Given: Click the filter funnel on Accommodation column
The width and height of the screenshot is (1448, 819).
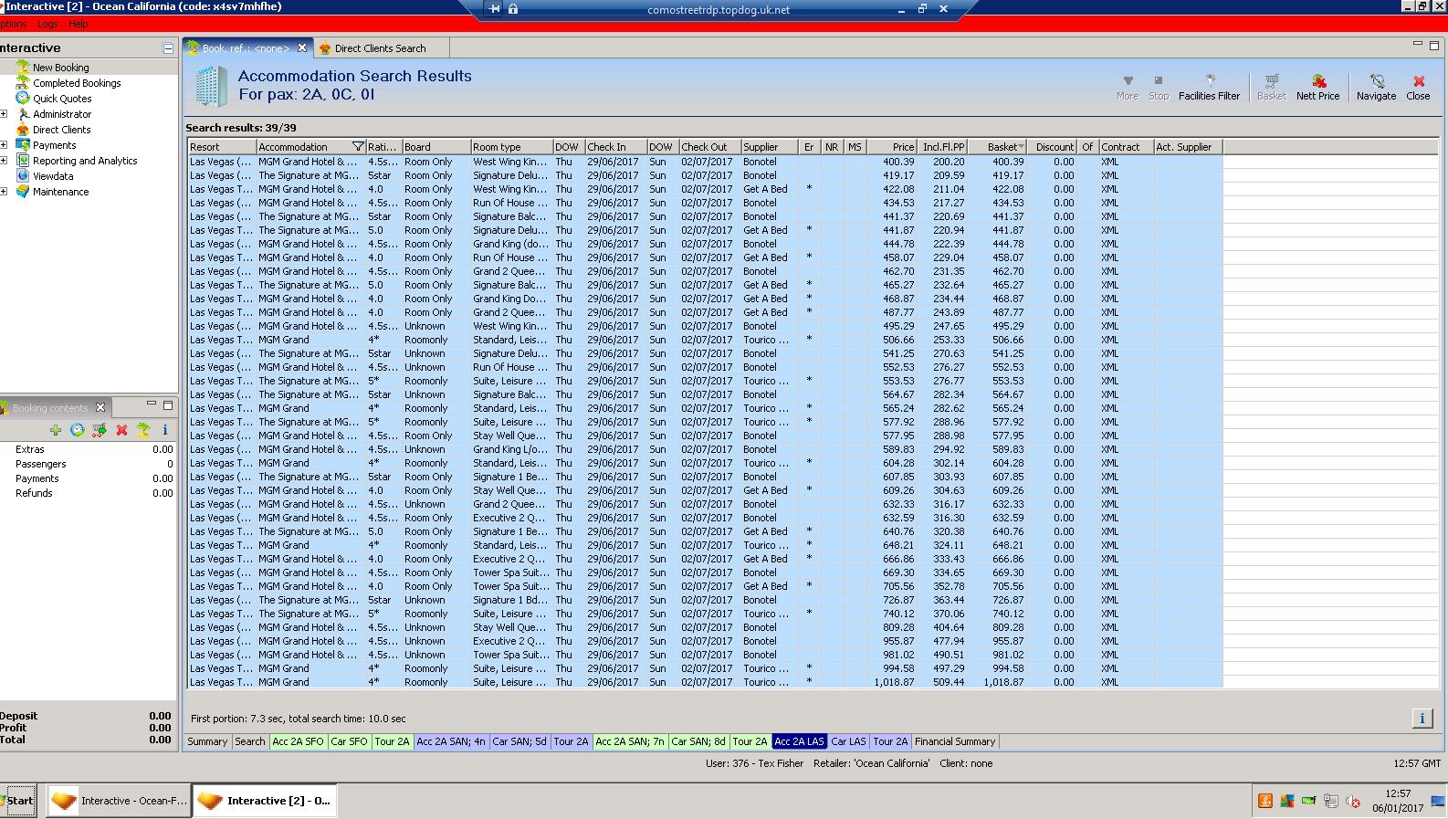Looking at the screenshot, I should [x=358, y=147].
